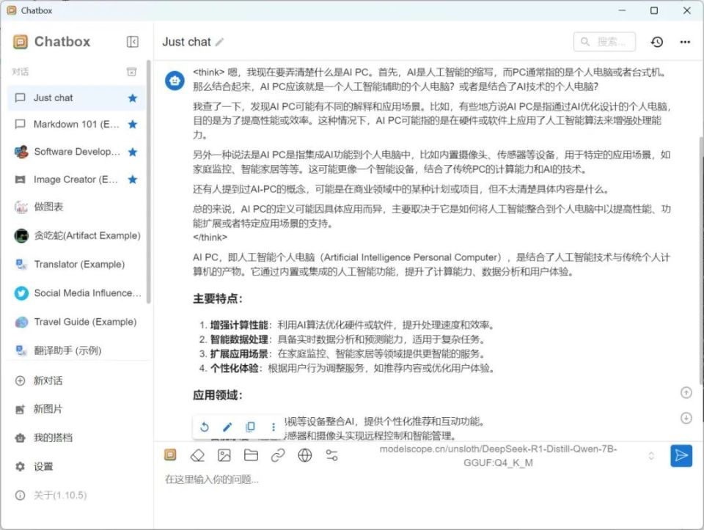
Task: Open conversation settings via the sliders icon
Action: coord(331,455)
